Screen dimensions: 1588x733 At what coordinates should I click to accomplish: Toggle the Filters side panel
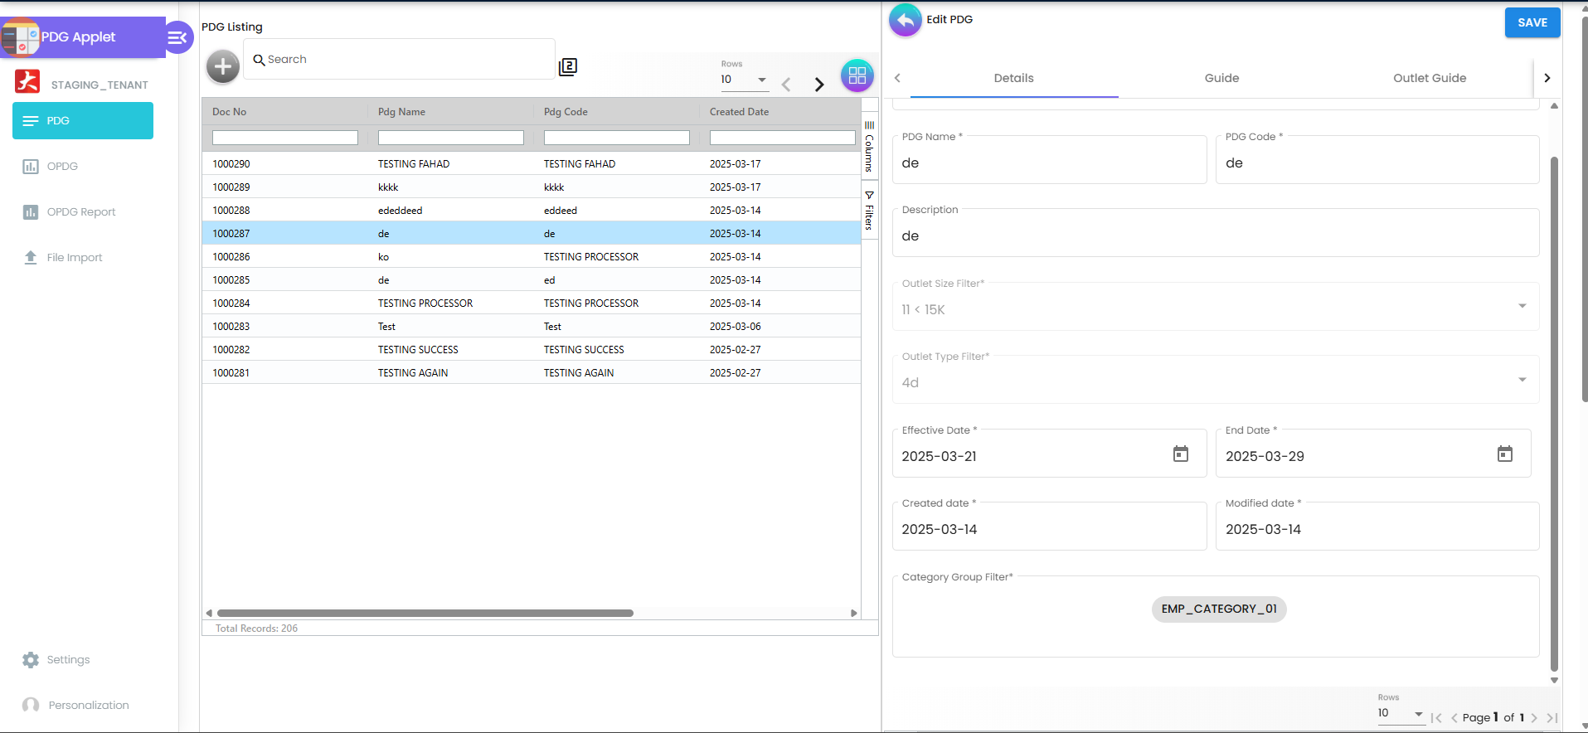click(x=869, y=211)
